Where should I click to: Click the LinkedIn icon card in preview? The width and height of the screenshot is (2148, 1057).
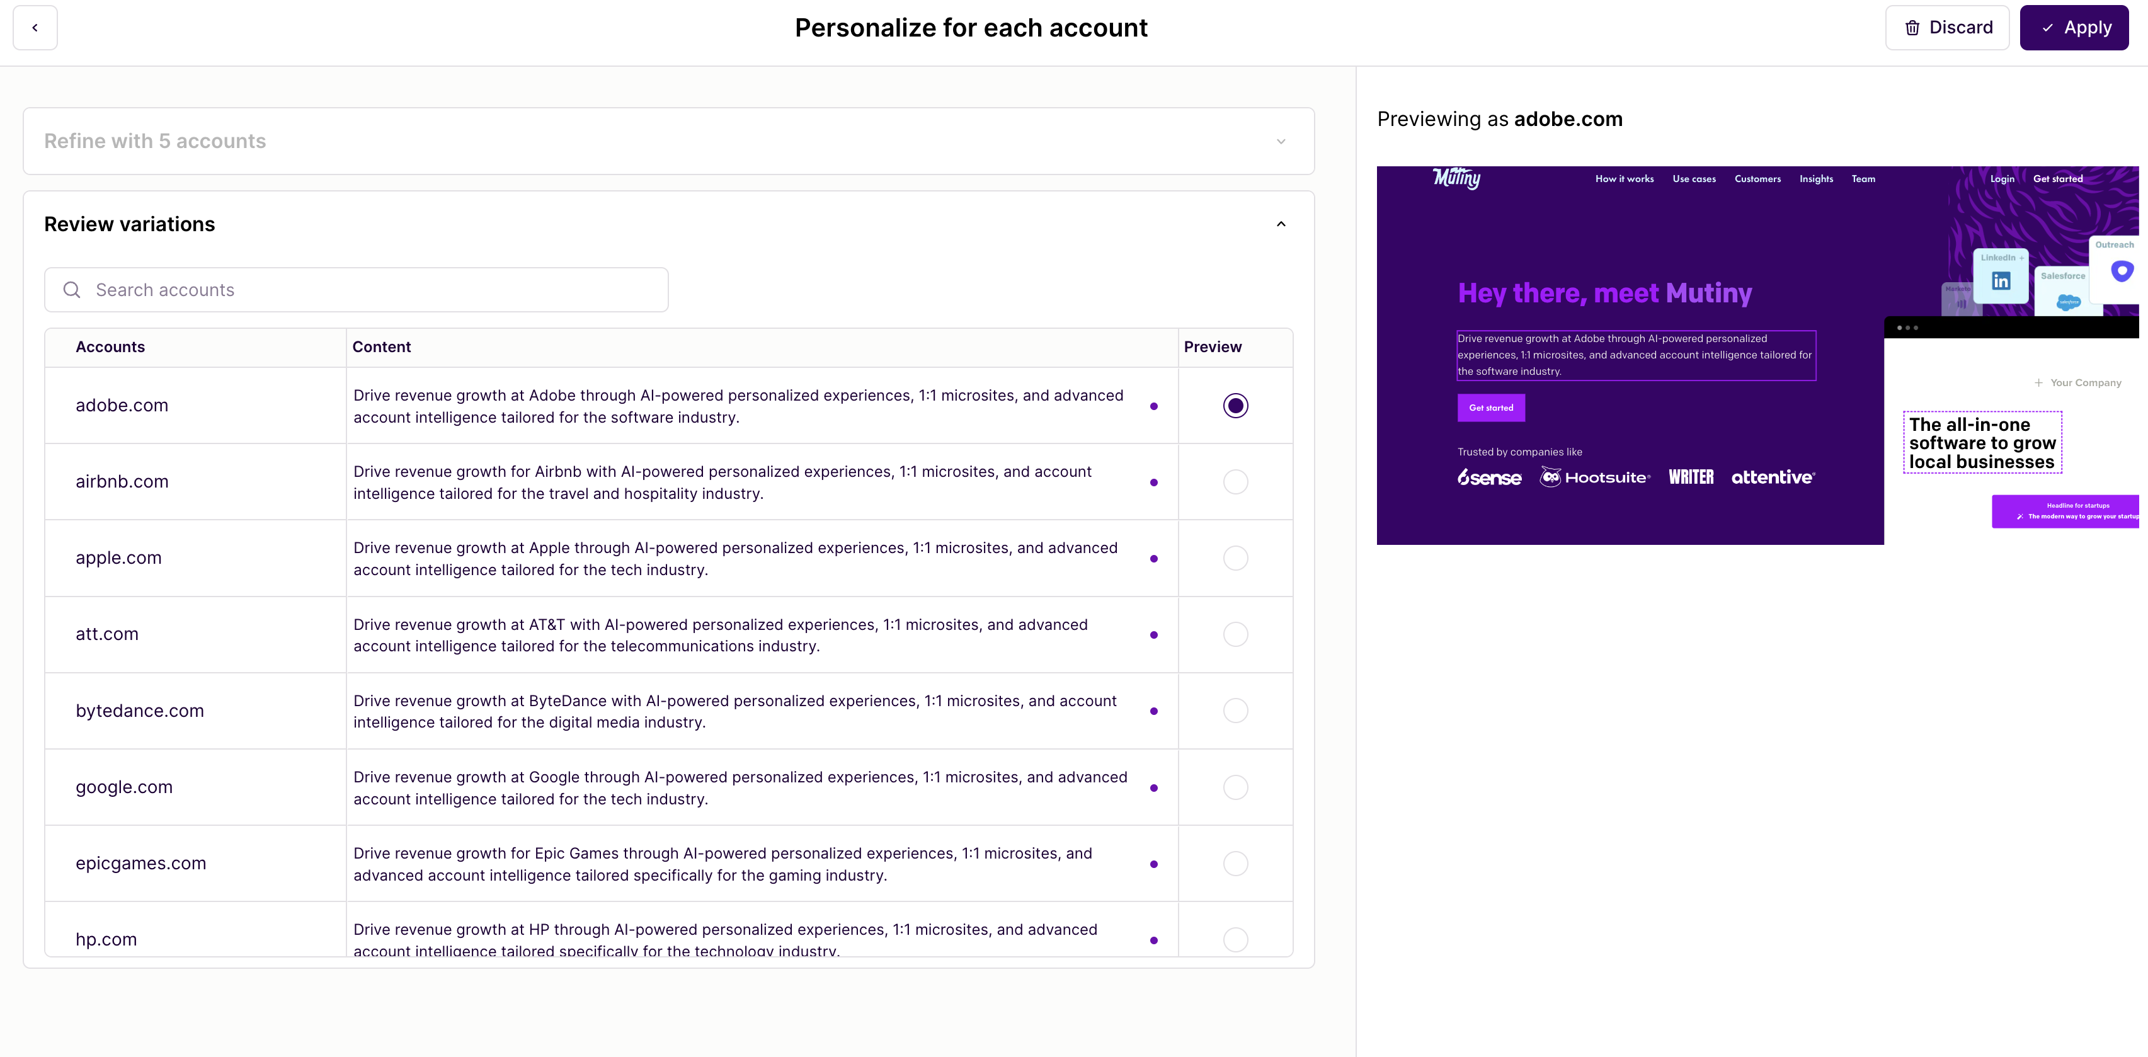point(2001,276)
